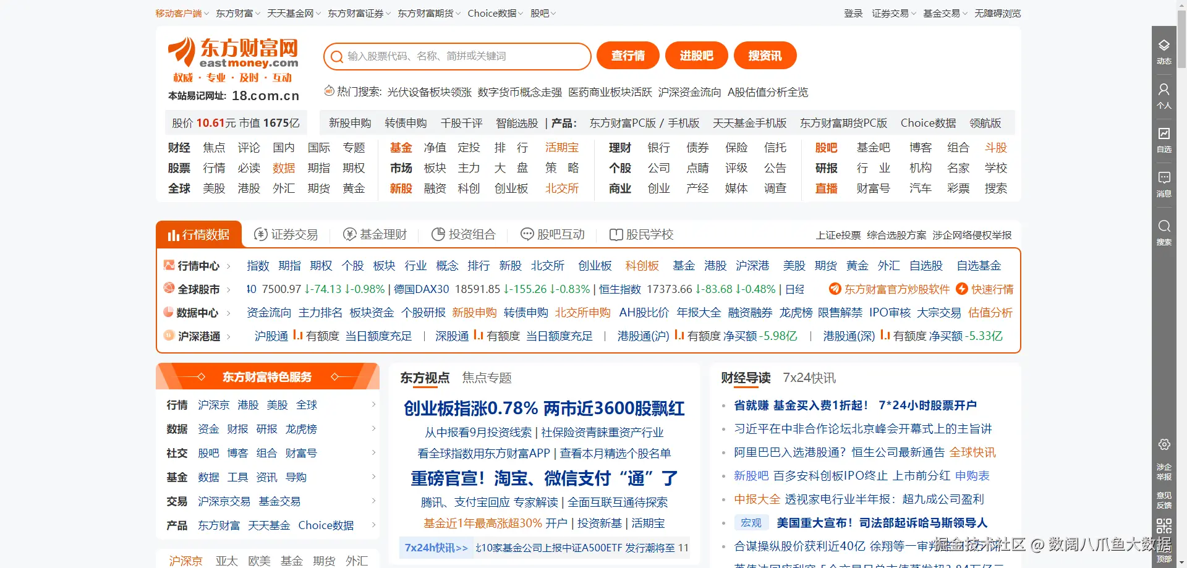Image resolution: width=1187 pixels, height=568 pixels.
Task: Switch to the 行情数据 tab
Action: (x=198, y=235)
